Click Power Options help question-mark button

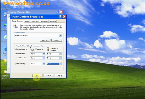click(60, 16)
